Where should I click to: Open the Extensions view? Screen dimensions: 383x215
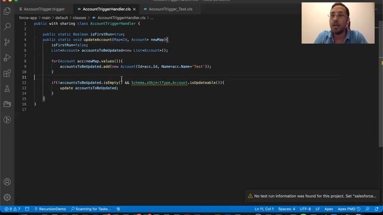tap(7, 73)
